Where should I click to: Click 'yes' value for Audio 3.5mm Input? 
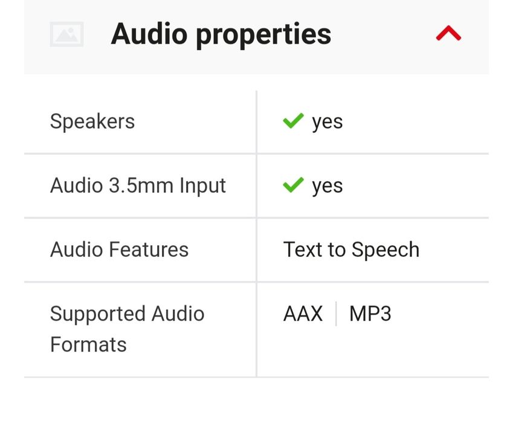327,186
